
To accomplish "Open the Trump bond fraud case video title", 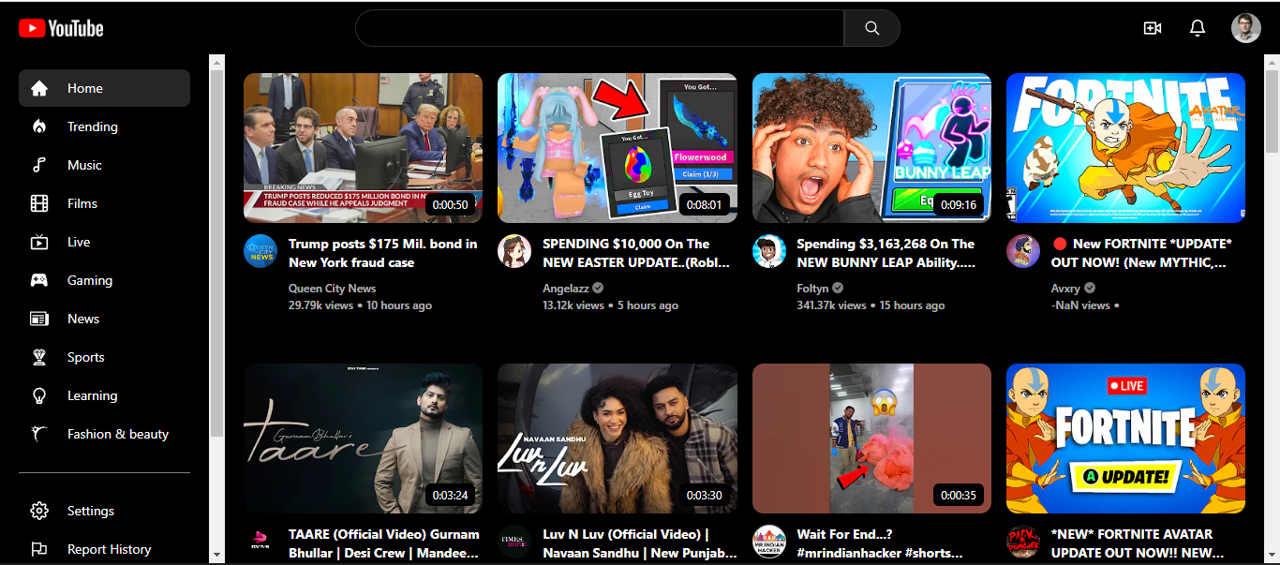I will (x=383, y=253).
